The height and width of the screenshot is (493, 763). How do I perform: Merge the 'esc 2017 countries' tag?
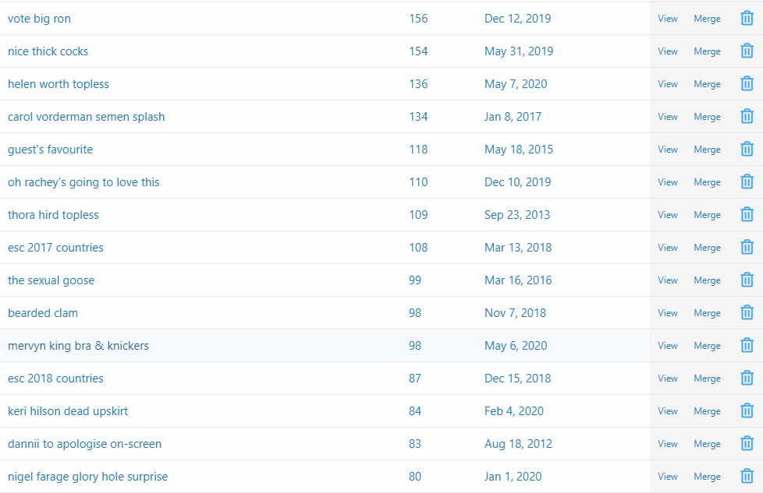(x=707, y=248)
